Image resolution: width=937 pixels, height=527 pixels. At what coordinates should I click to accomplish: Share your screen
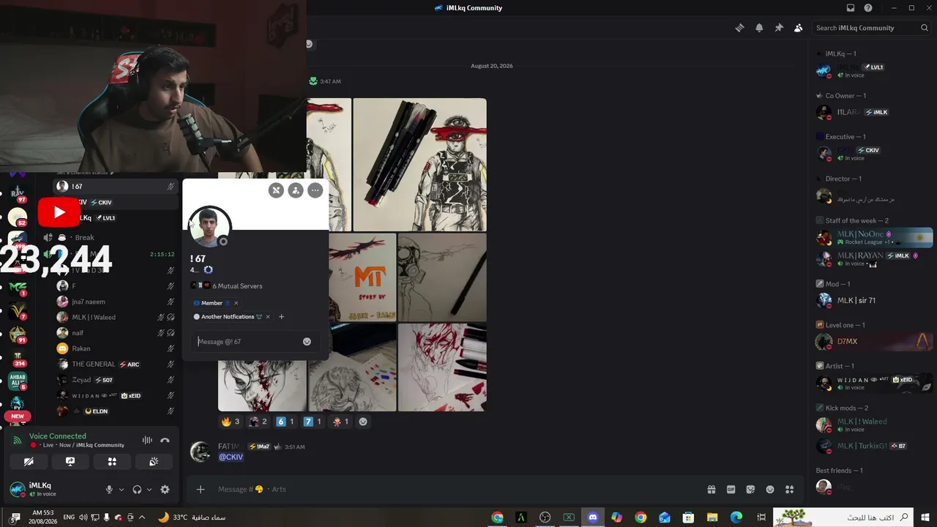click(70, 462)
